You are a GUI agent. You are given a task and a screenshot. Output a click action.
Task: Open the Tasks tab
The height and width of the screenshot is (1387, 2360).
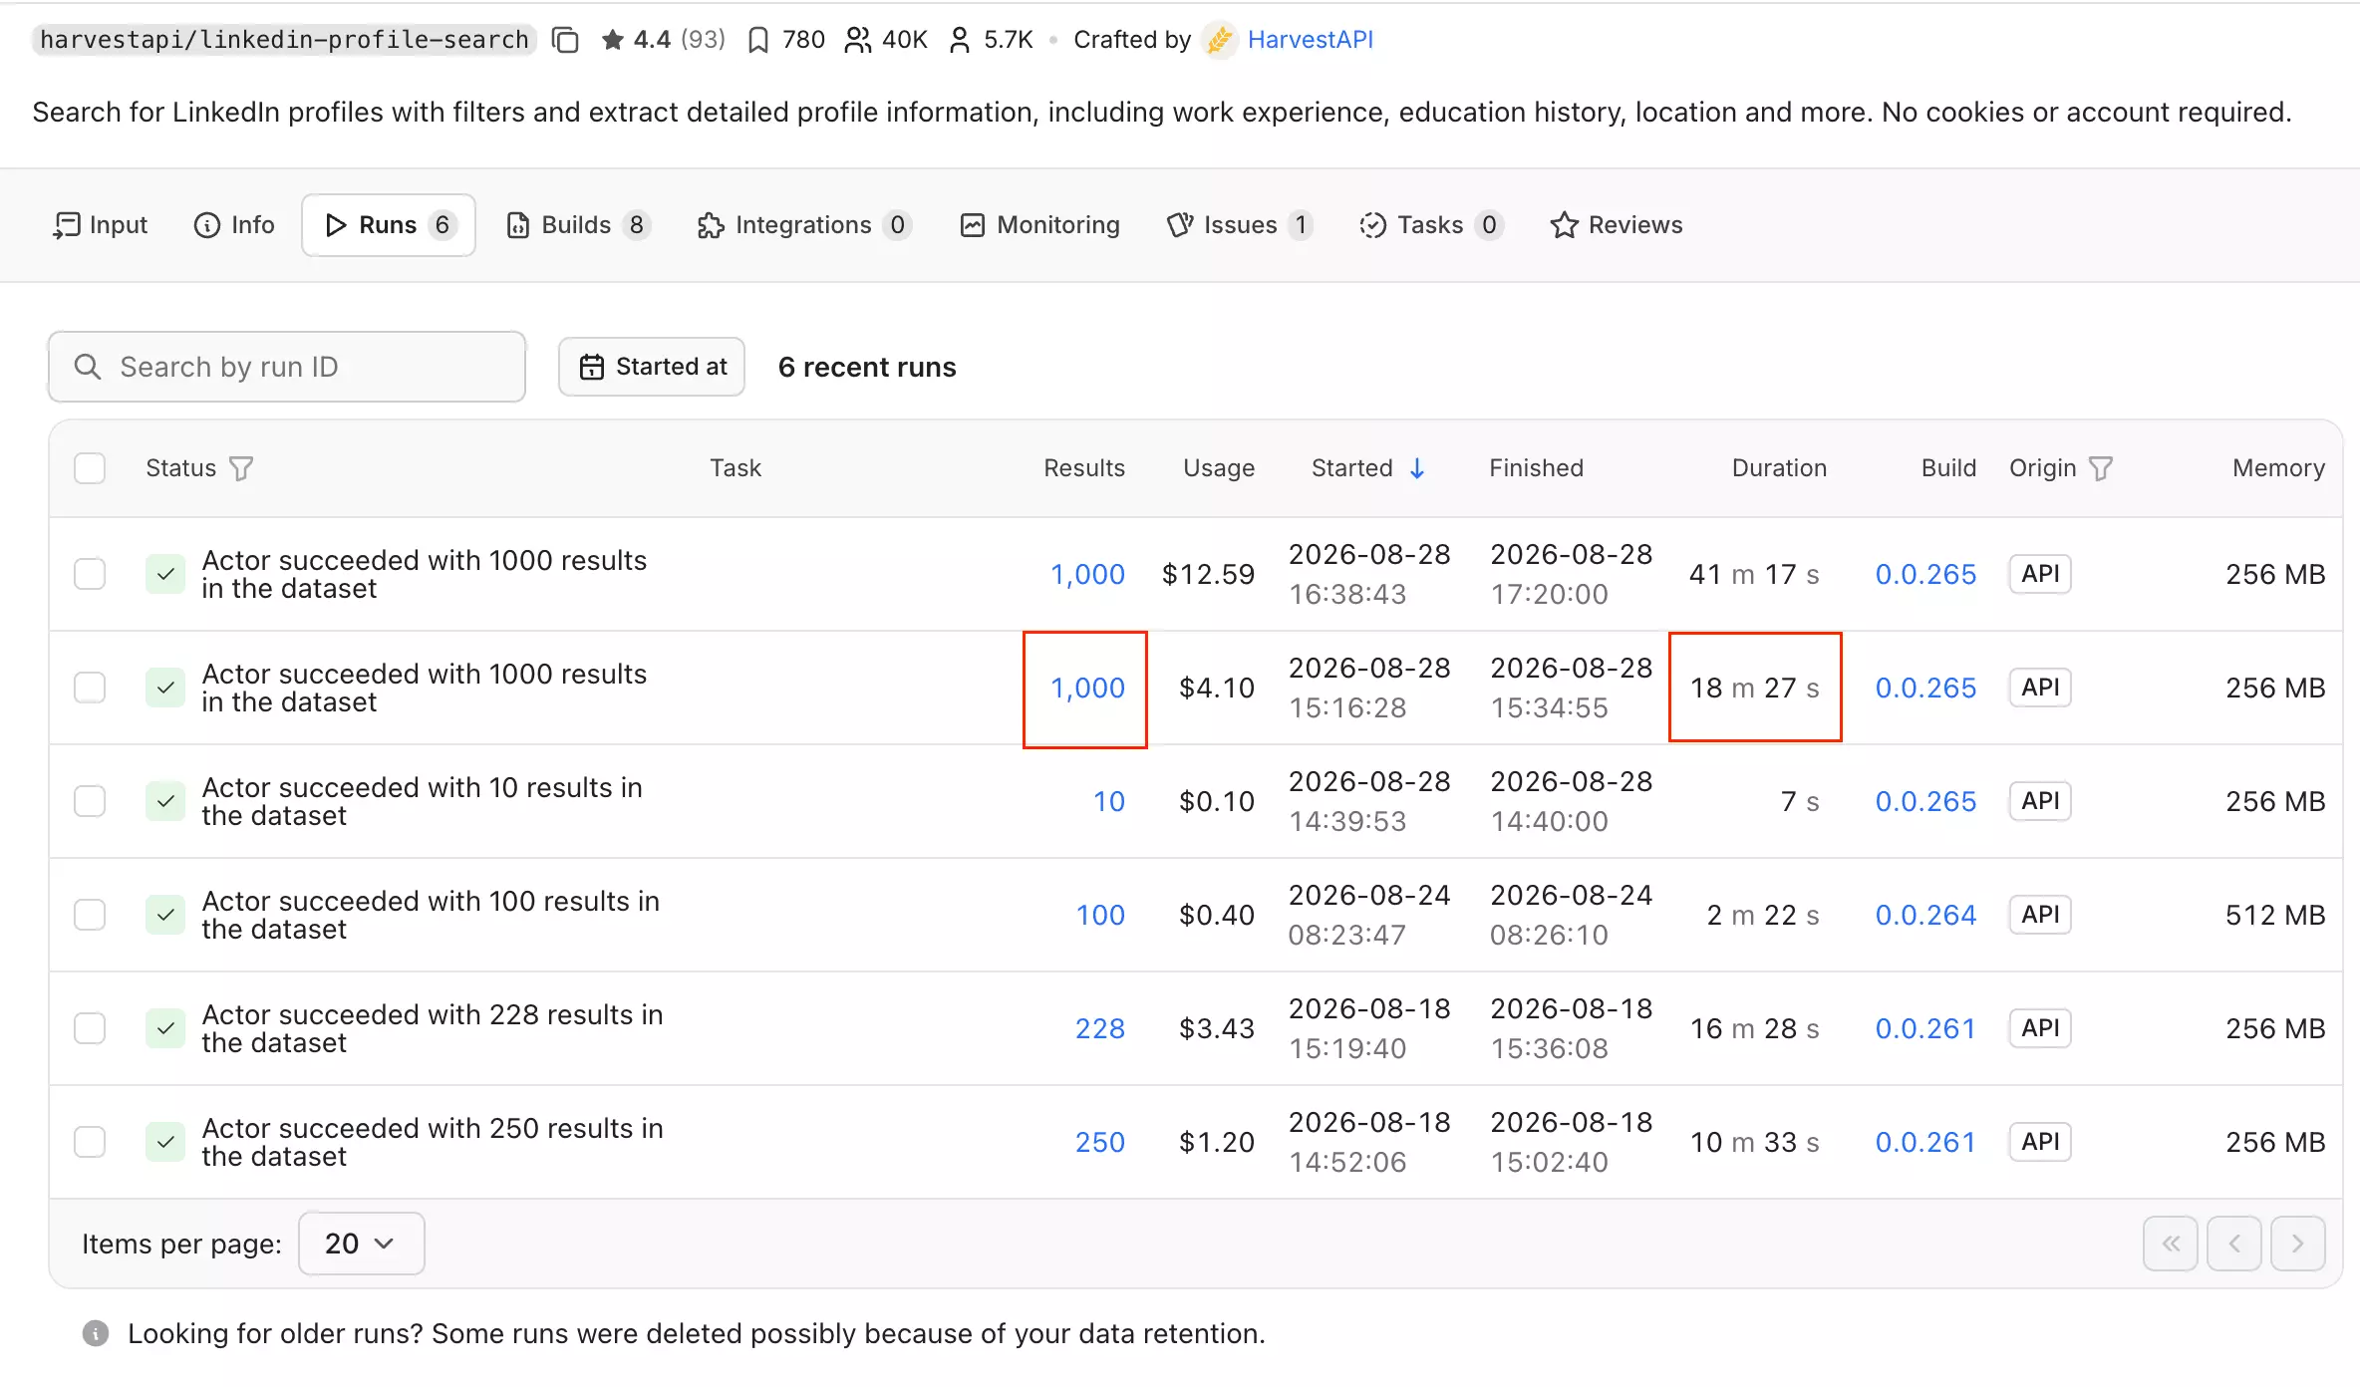pyautogui.click(x=1431, y=225)
